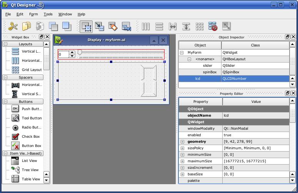Click the Copy toolbar icon
Image resolution: width=298 pixels, height=193 pixels.
tap(27, 26)
